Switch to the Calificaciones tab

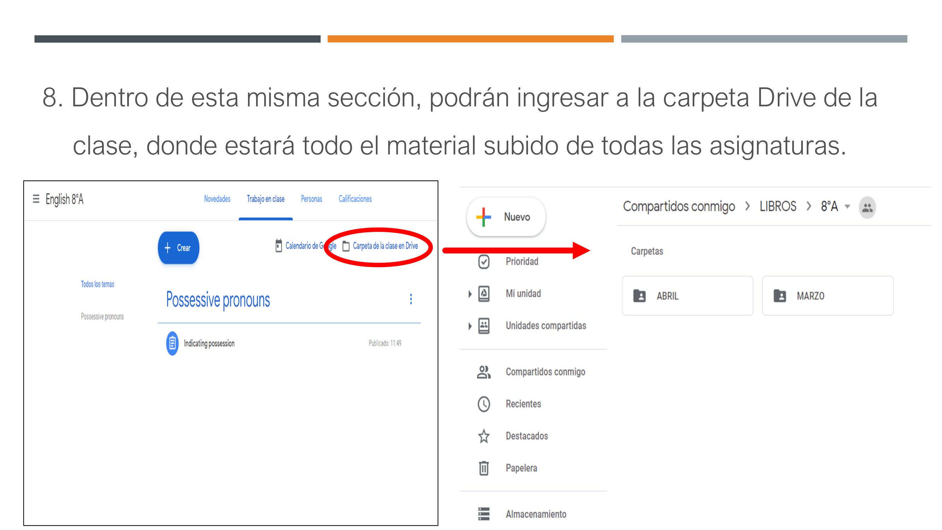click(355, 199)
